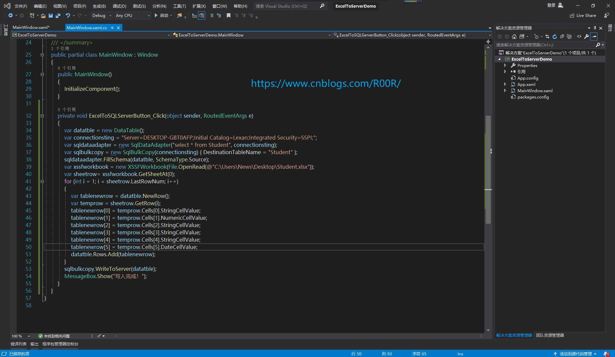Toggle the highlighted indent toolbar button
The width and height of the screenshot is (615, 357).
tap(202, 16)
